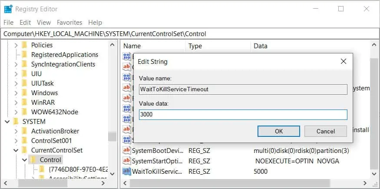380x189 pixels.
Task: Select the ControlSet001 tree item
Action: click(51, 141)
